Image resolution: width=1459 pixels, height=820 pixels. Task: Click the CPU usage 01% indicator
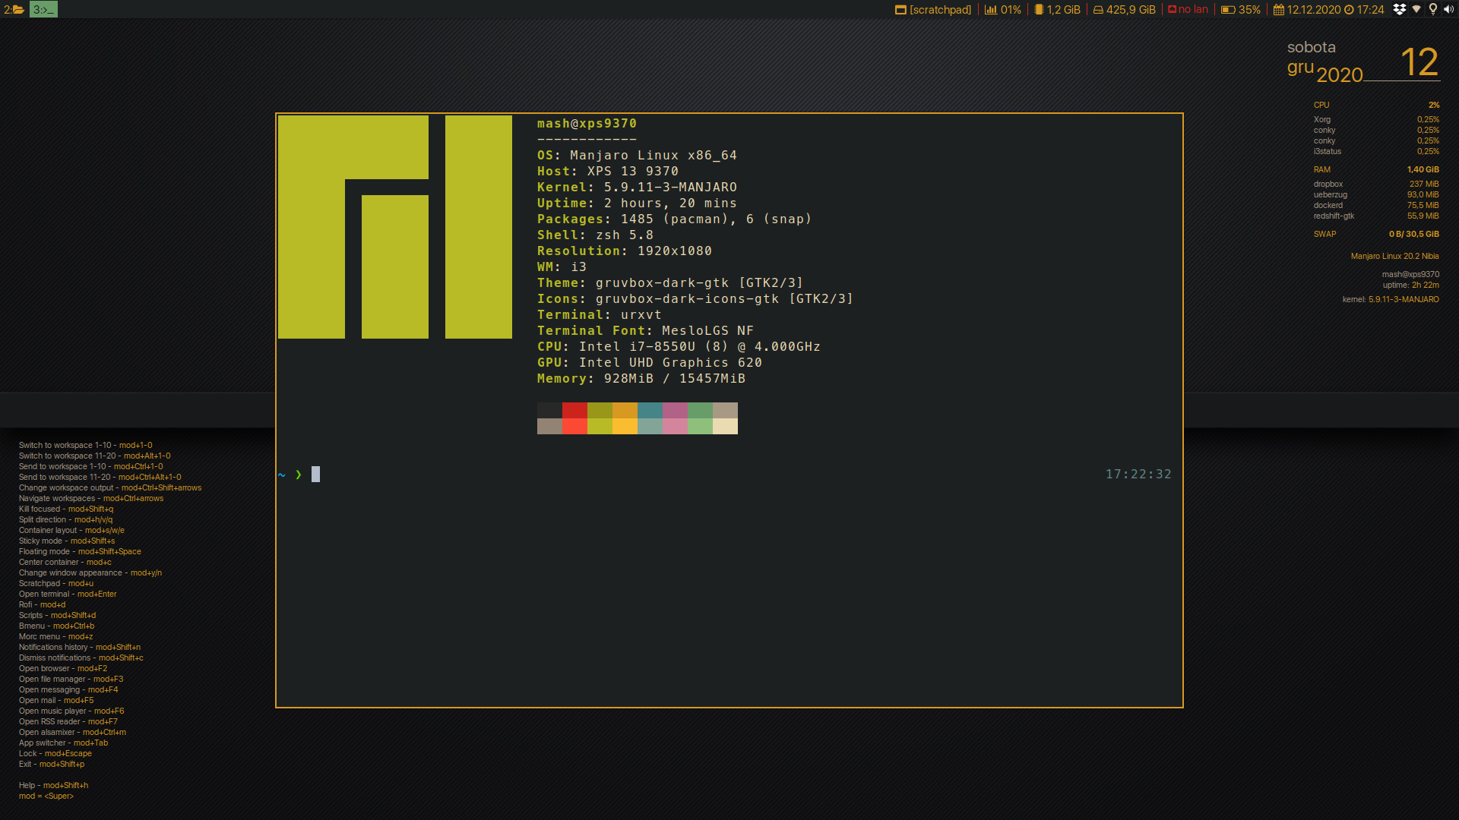point(1003,10)
